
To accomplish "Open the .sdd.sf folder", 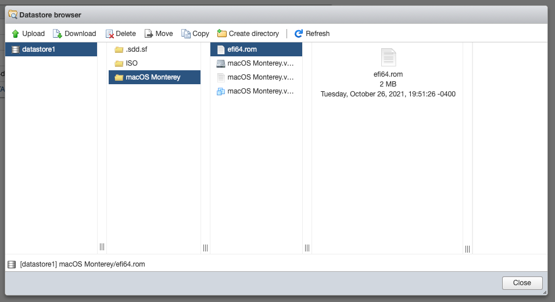I will [x=138, y=49].
